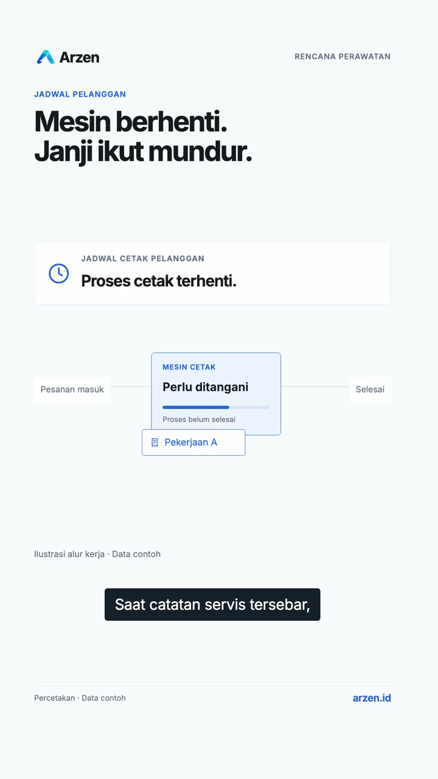Click the clock icon in the schedule card
The height and width of the screenshot is (779, 438).
(59, 273)
